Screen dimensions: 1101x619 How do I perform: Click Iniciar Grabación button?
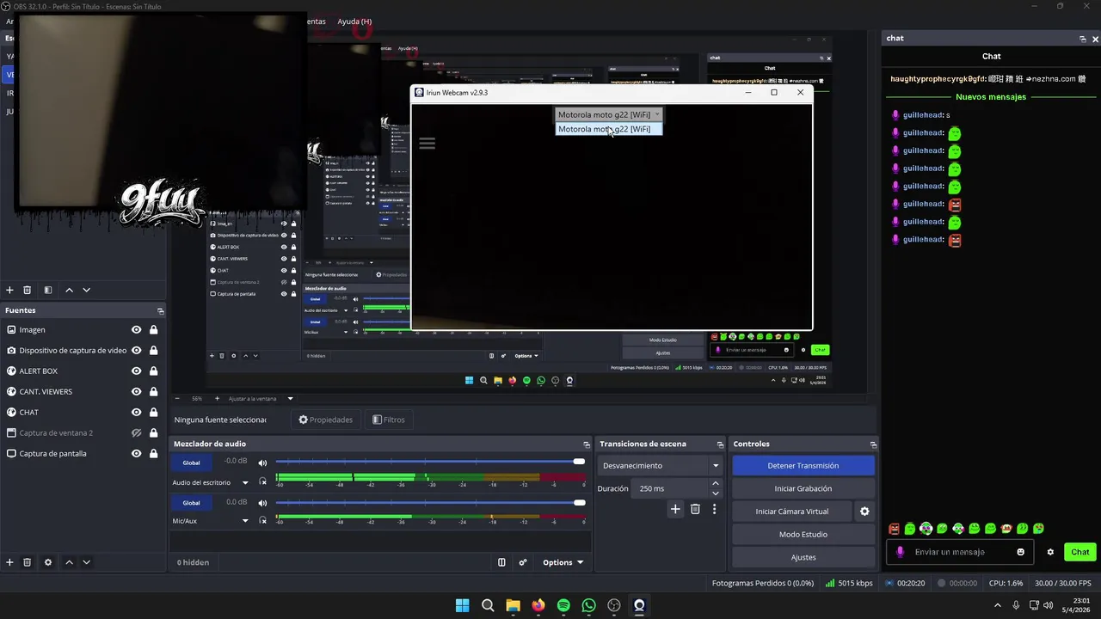click(x=803, y=488)
